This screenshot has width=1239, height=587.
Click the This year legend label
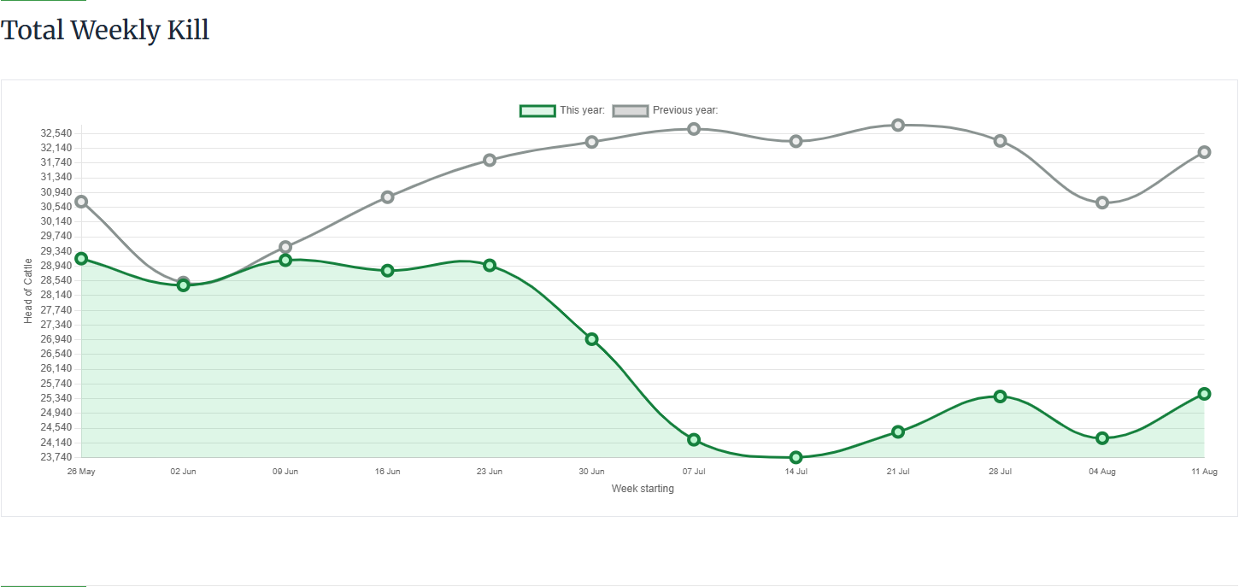pos(582,110)
